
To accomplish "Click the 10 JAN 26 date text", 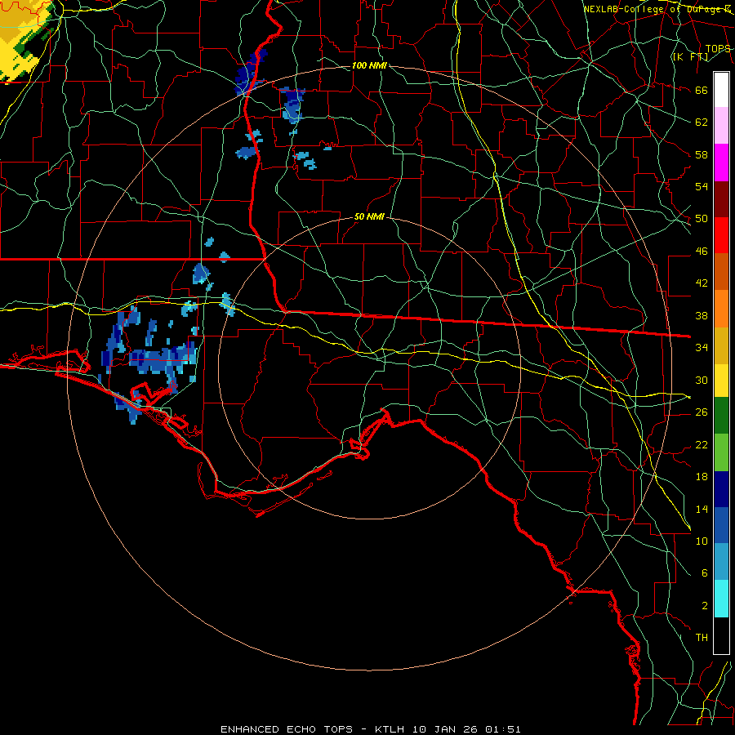I will (x=446, y=729).
